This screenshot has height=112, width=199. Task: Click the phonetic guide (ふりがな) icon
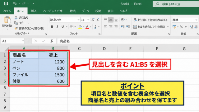95,27
